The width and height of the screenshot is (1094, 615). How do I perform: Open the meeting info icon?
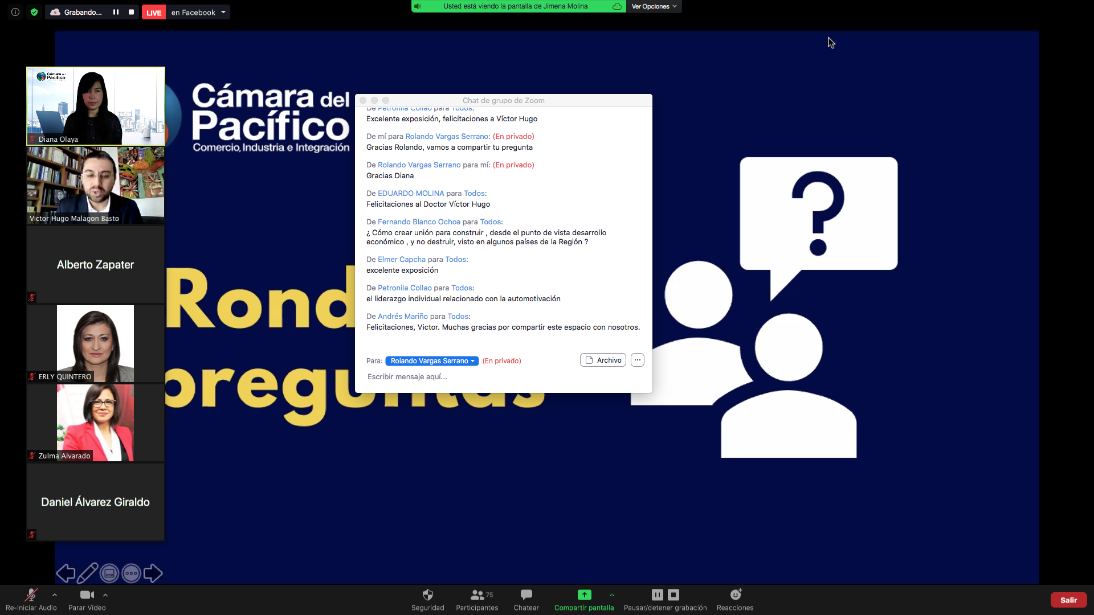15,12
